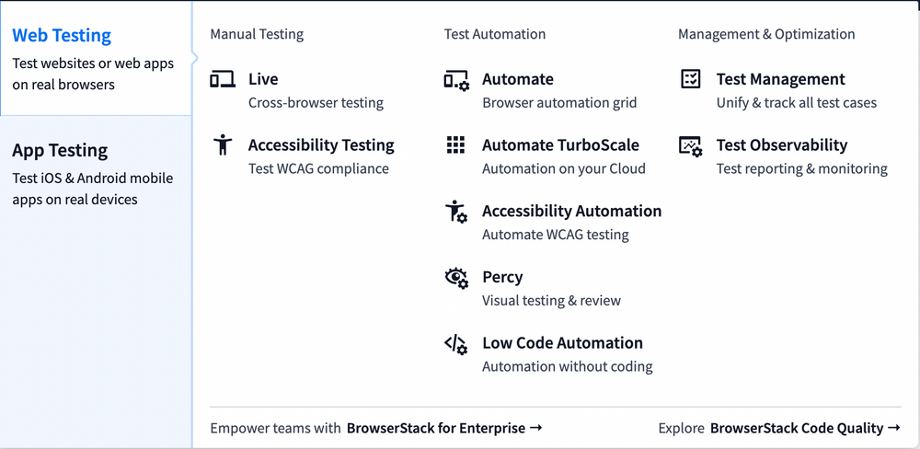Switch to the App Testing tab

point(60,150)
